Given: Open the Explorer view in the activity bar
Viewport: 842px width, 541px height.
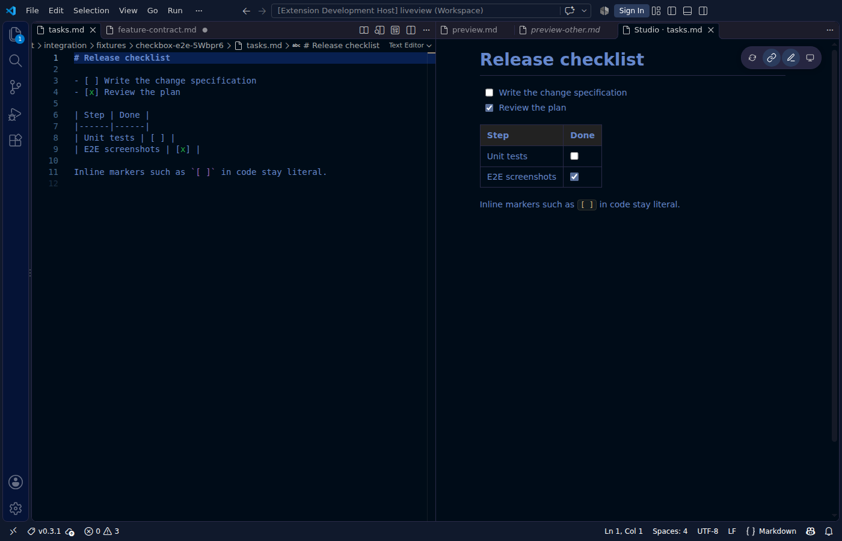Looking at the screenshot, I should click(x=16, y=34).
